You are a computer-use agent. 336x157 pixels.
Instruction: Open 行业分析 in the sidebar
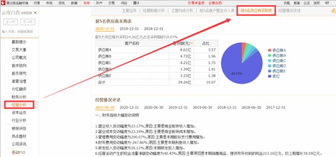[x=19, y=121]
